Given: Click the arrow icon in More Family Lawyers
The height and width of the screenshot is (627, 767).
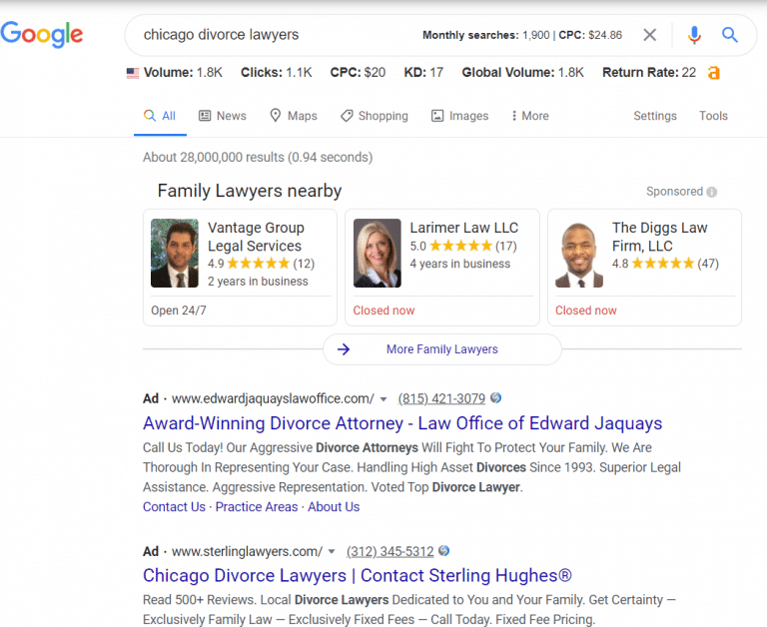Looking at the screenshot, I should click(x=344, y=349).
